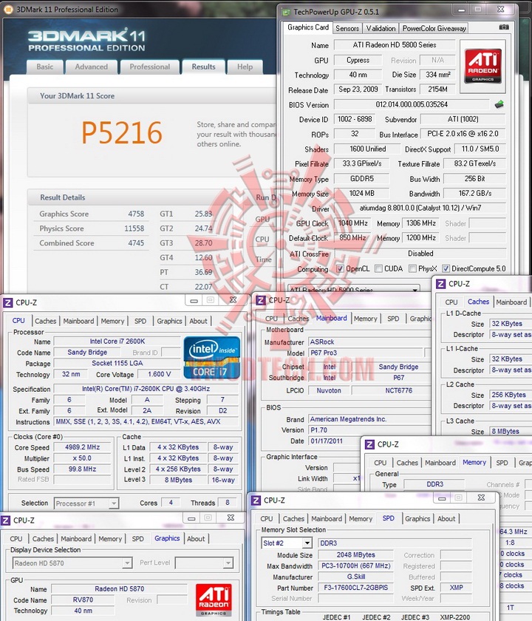Viewport: 532px width, 621px height.
Task: Open the Help tab in 3DMark
Action: tap(245, 67)
